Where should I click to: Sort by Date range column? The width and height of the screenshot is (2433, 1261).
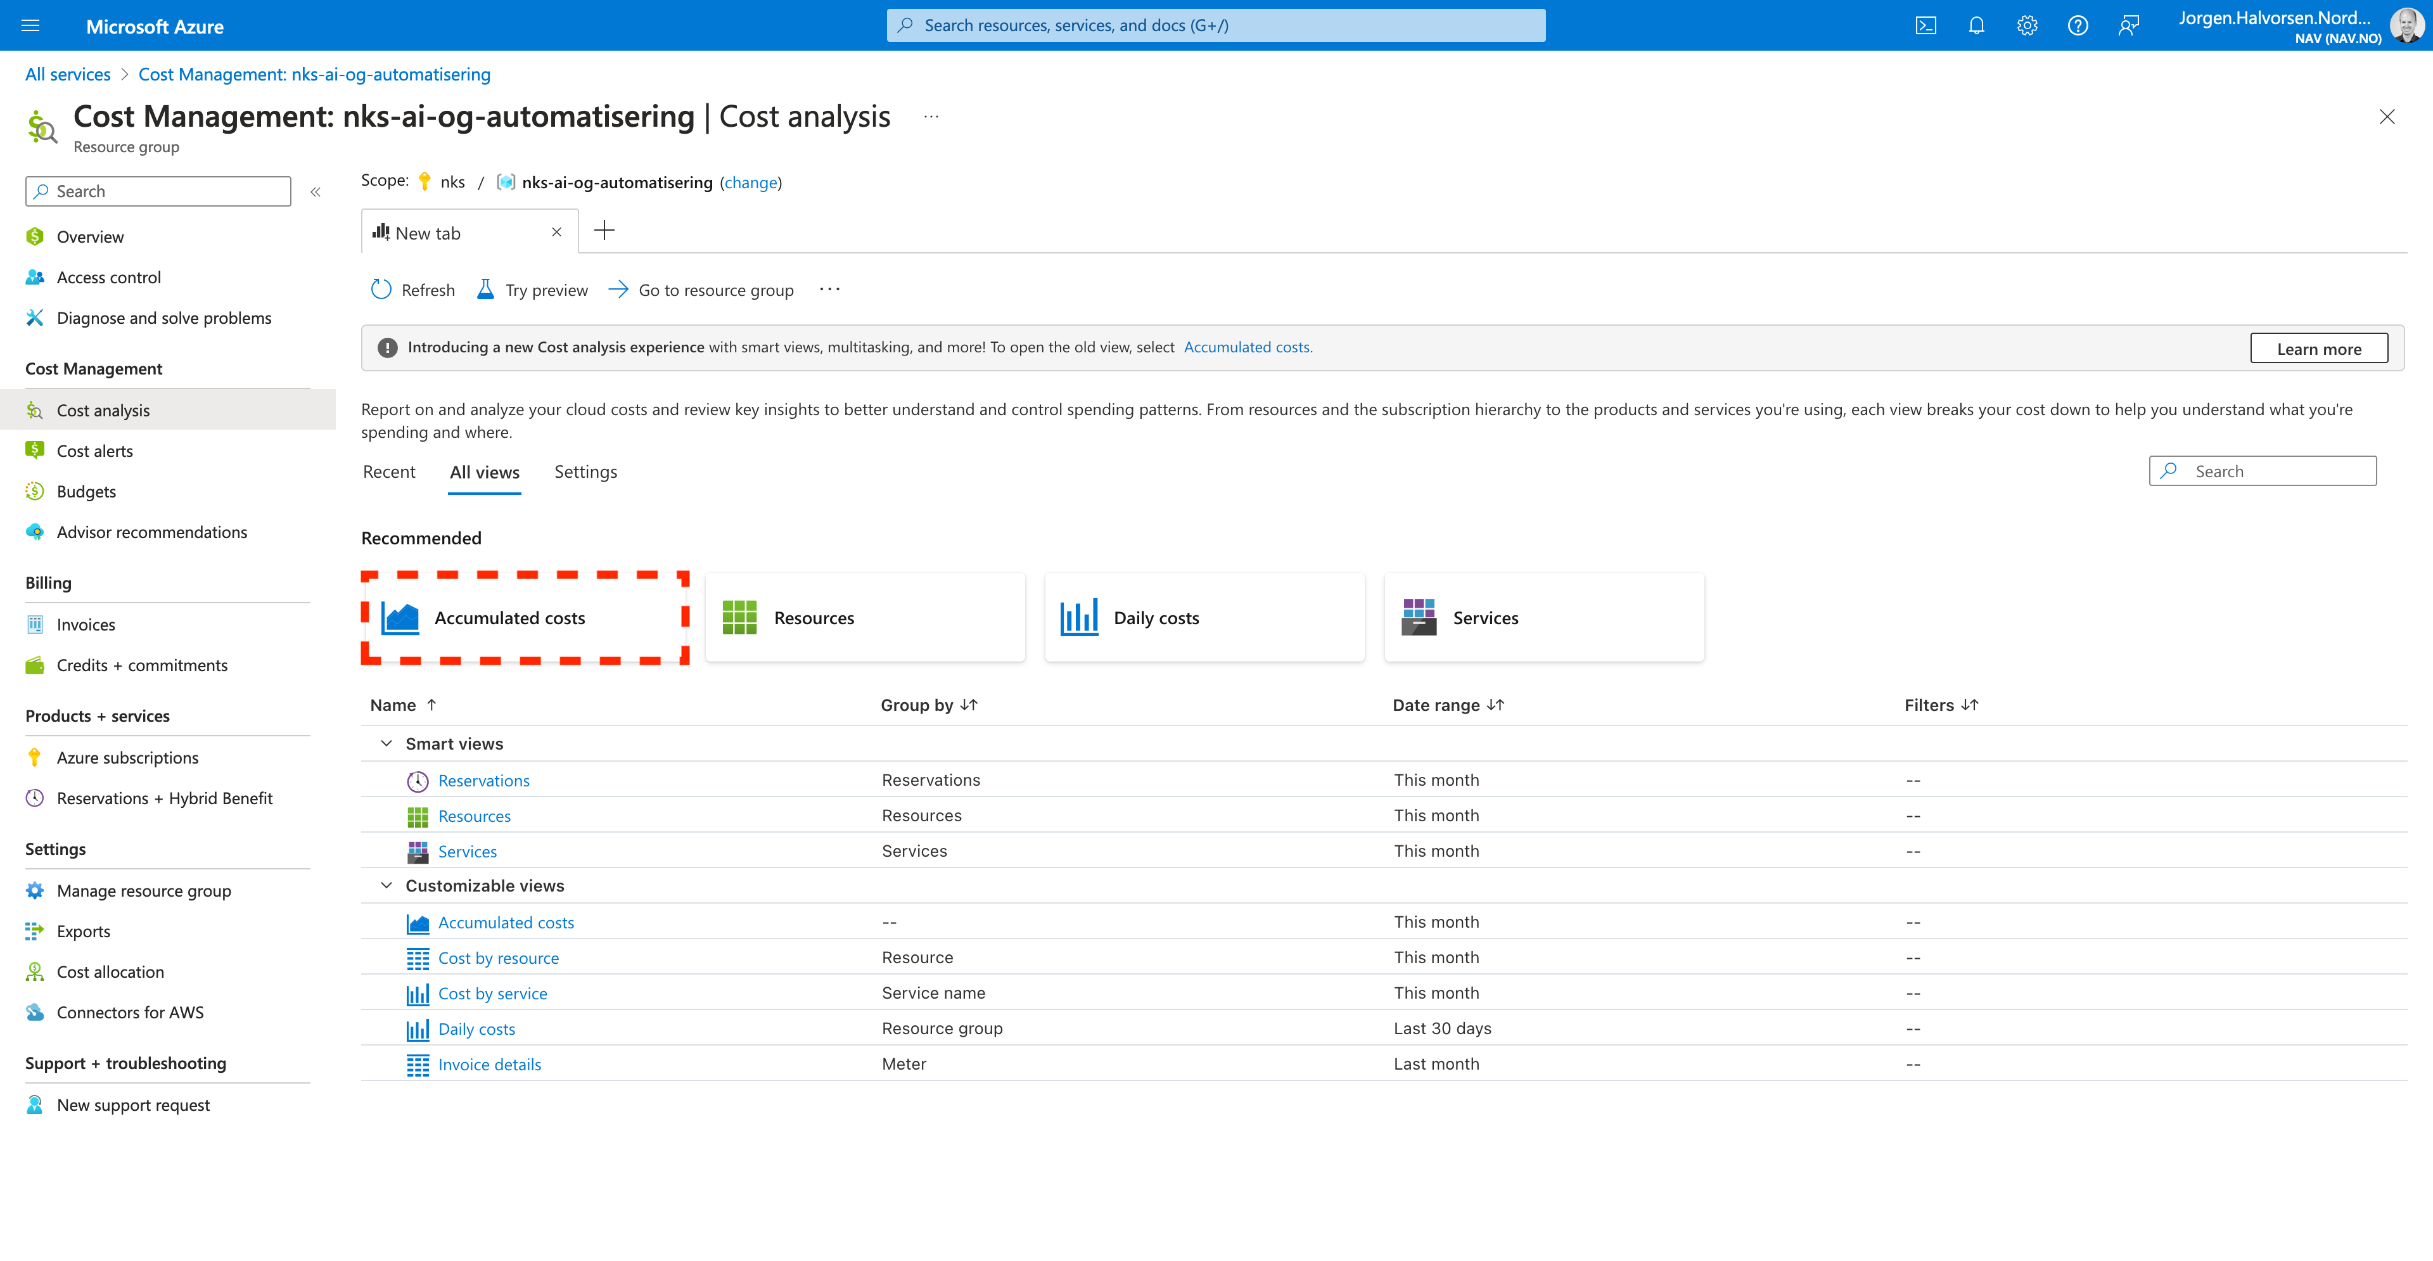coord(1447,705)
